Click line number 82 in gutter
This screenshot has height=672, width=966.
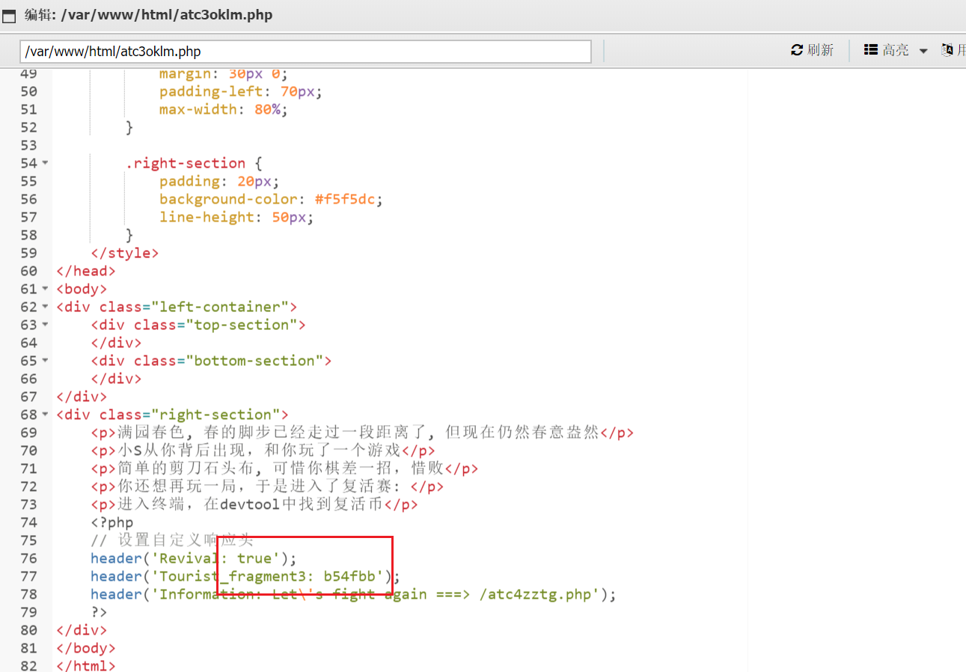click(x=28, y=666)
